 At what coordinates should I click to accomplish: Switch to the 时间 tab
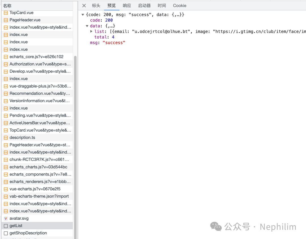point(162,6)
